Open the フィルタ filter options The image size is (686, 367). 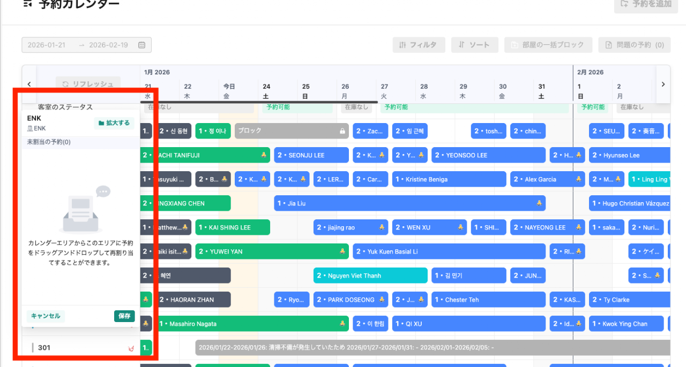pos(418,45)
